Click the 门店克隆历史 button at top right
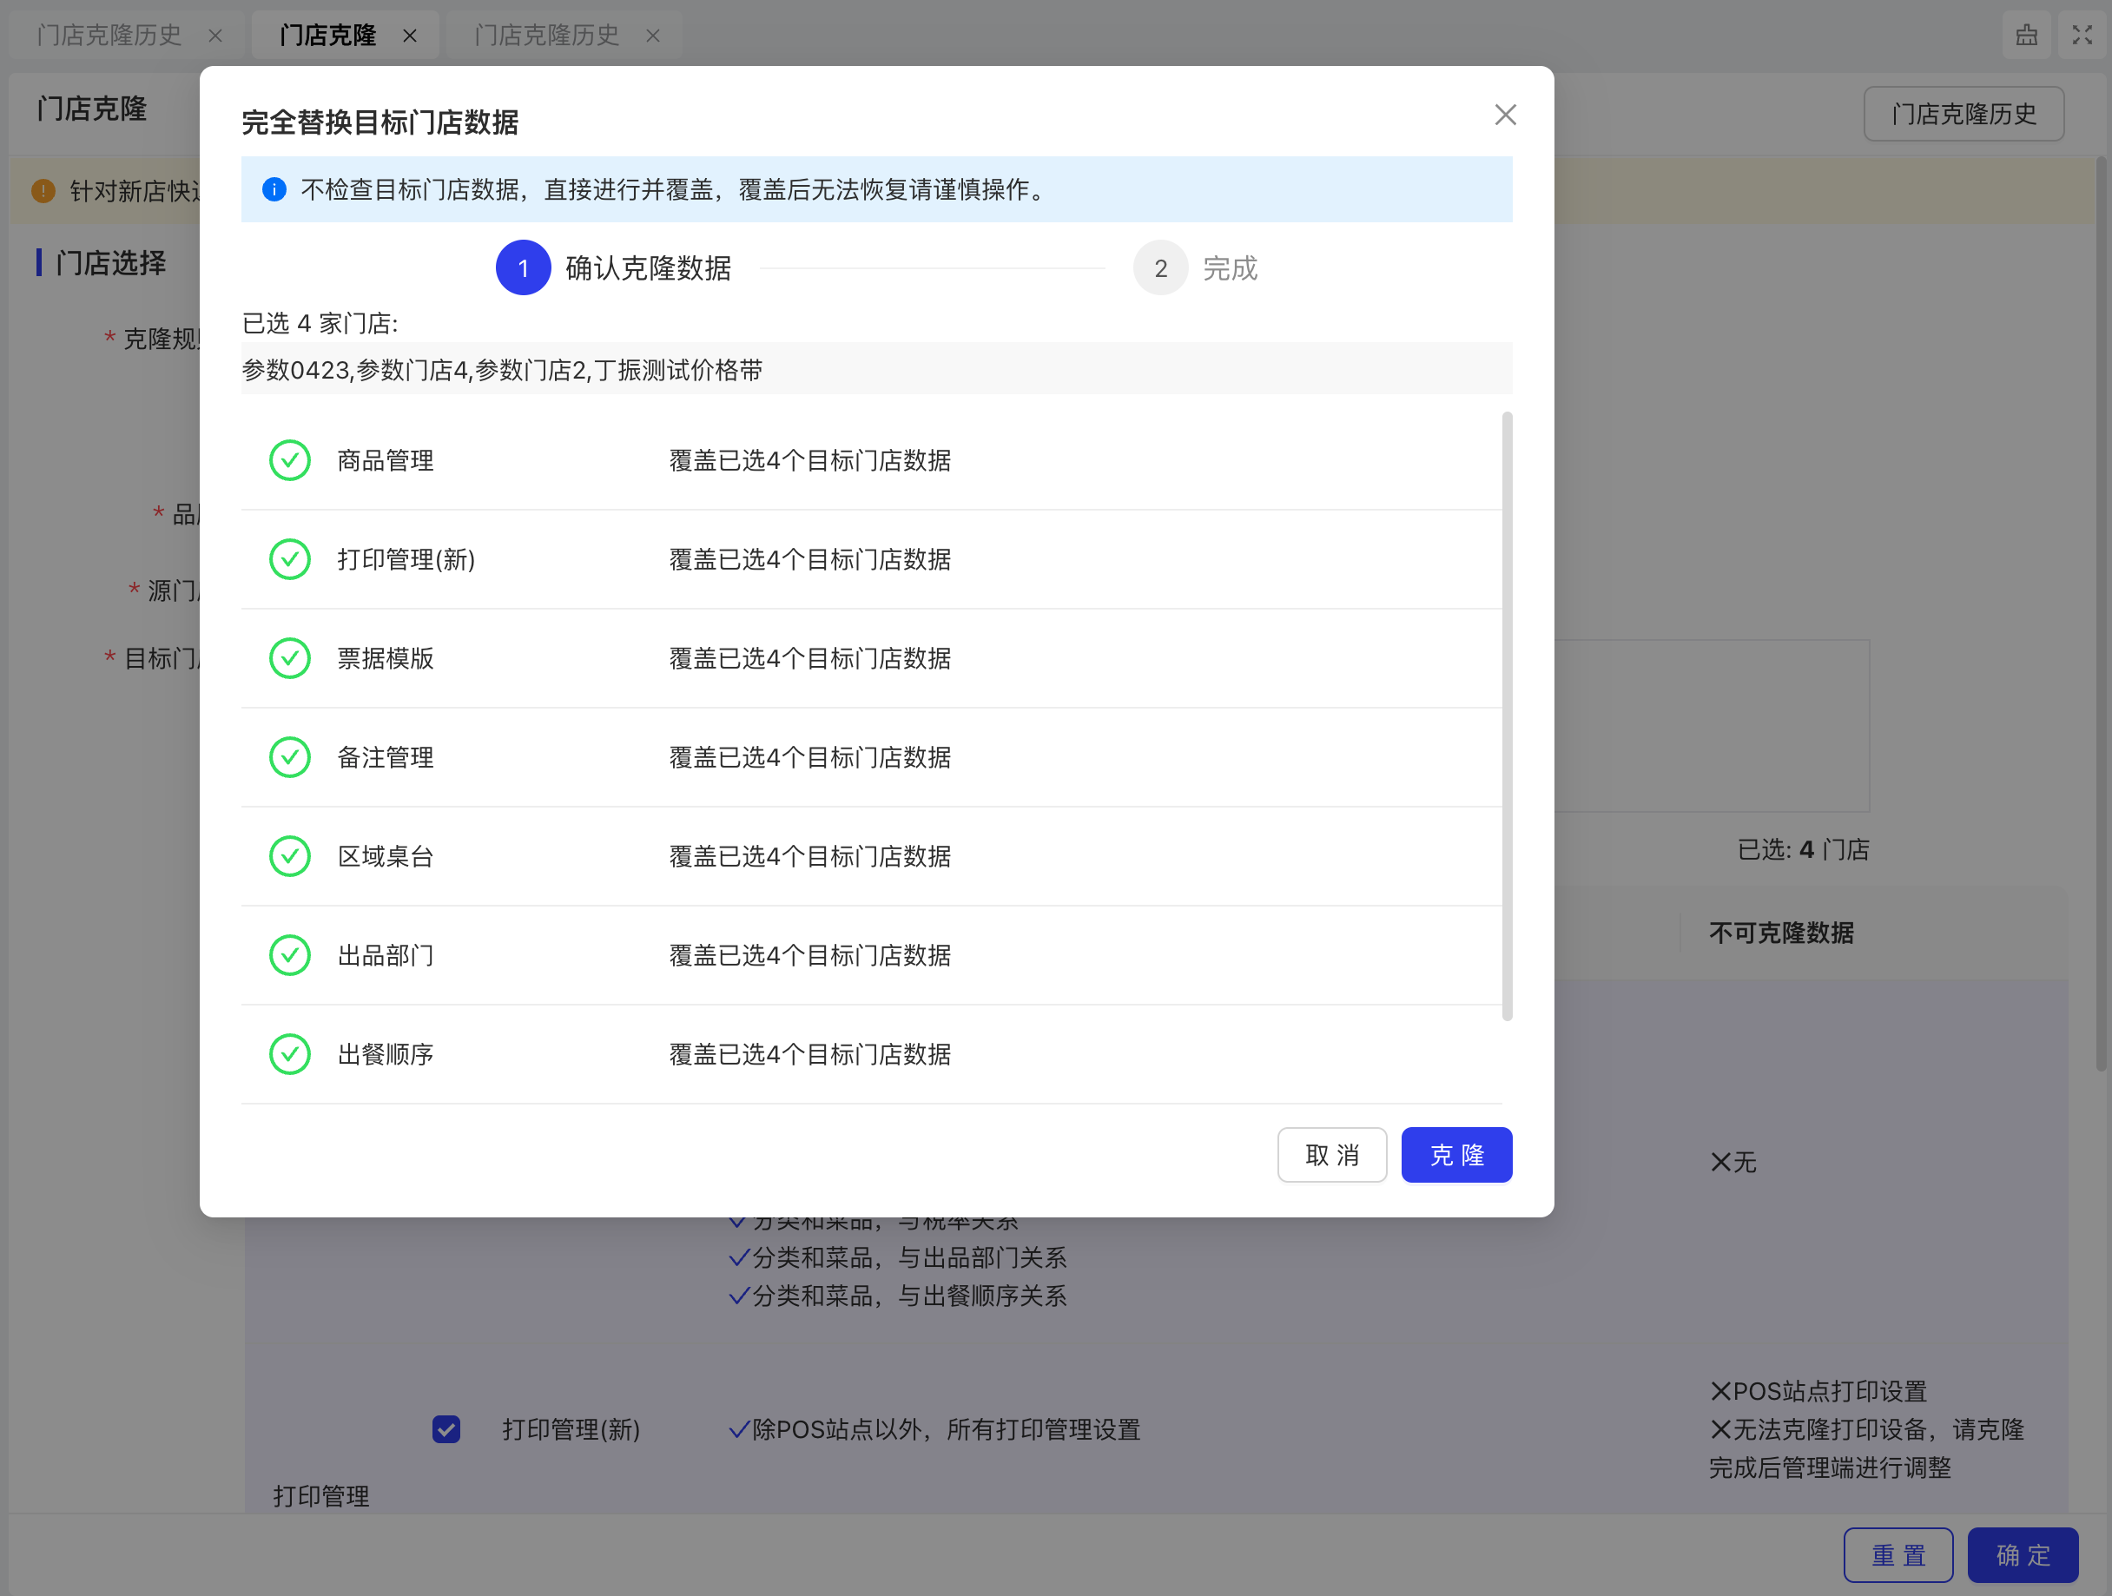Viewport: 2112px width, 1596px height. click(1964, 114)
